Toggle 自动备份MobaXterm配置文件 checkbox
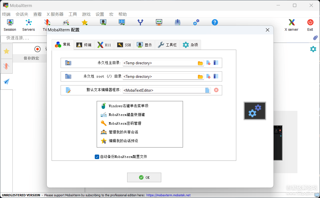 tap(97, 157)
